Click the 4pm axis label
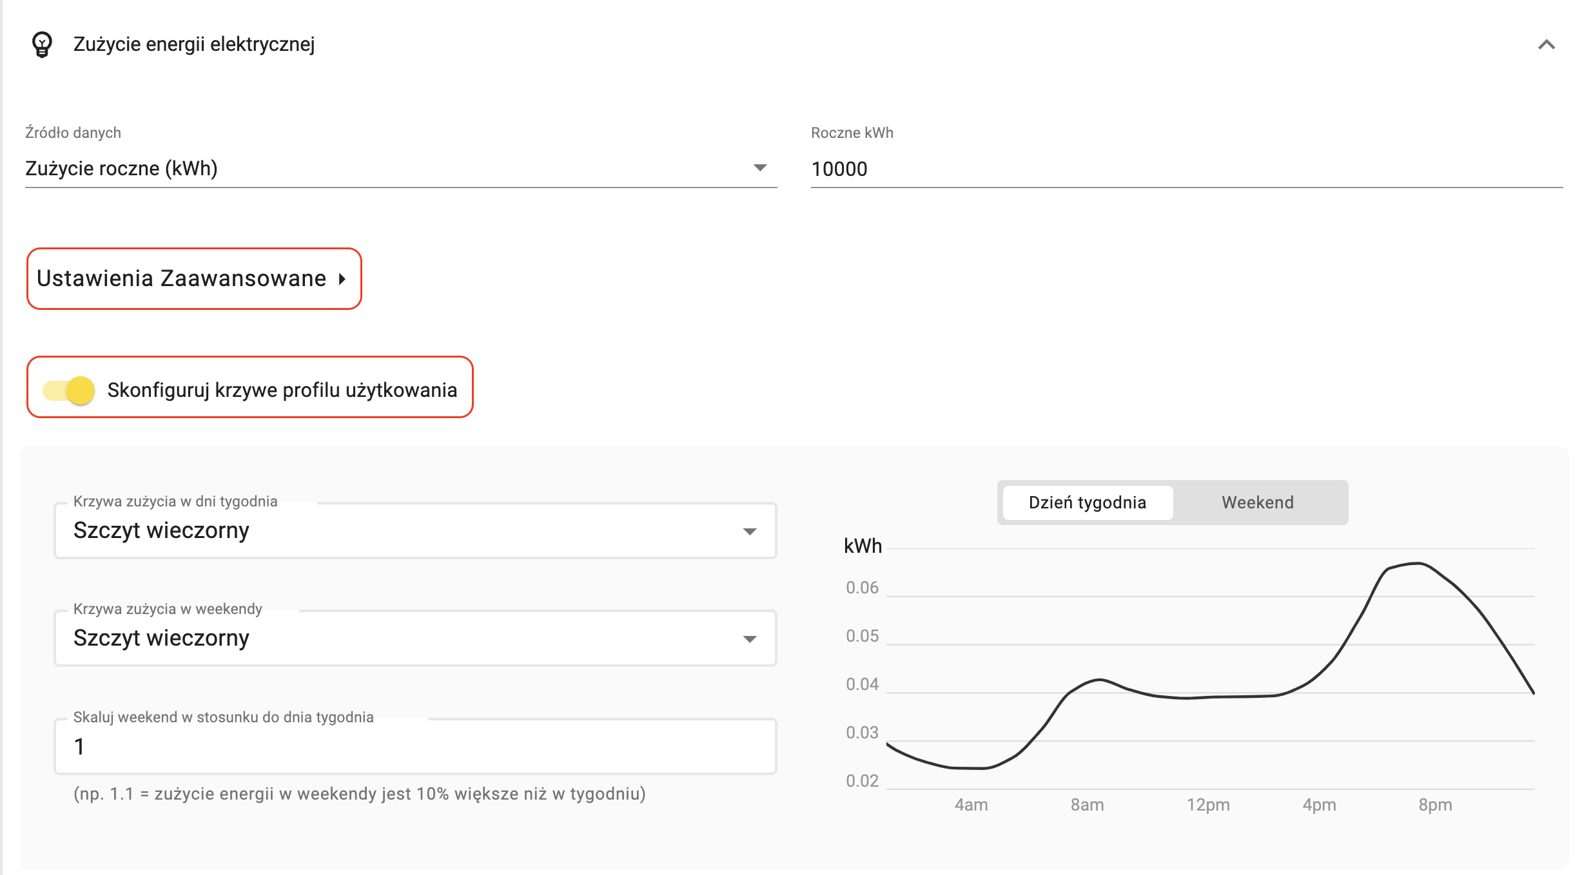The width and height of the screenshot is (1582, 875). pyautogui.click(x=1319, y=805)
